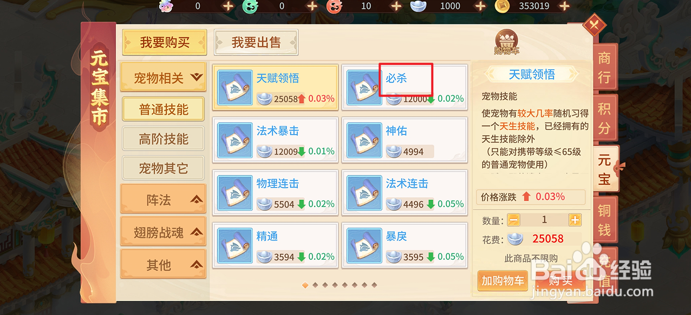This screenshot has width=691, height=315.
Task: Add more gold coins with plus icon
Action: click(564, 6)
